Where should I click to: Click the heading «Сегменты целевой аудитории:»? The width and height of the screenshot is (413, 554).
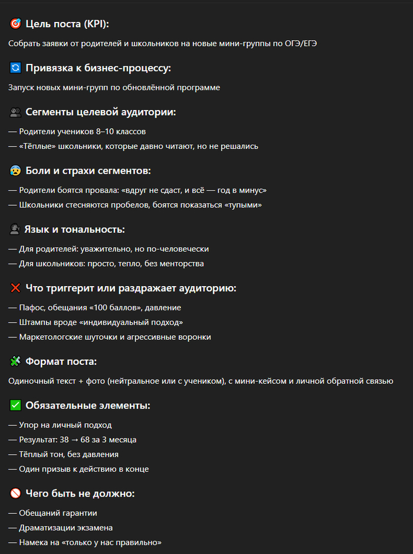click(101, 112)
